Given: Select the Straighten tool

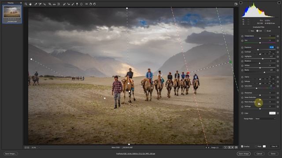Looking at the screenshot, I should point(54,4).
